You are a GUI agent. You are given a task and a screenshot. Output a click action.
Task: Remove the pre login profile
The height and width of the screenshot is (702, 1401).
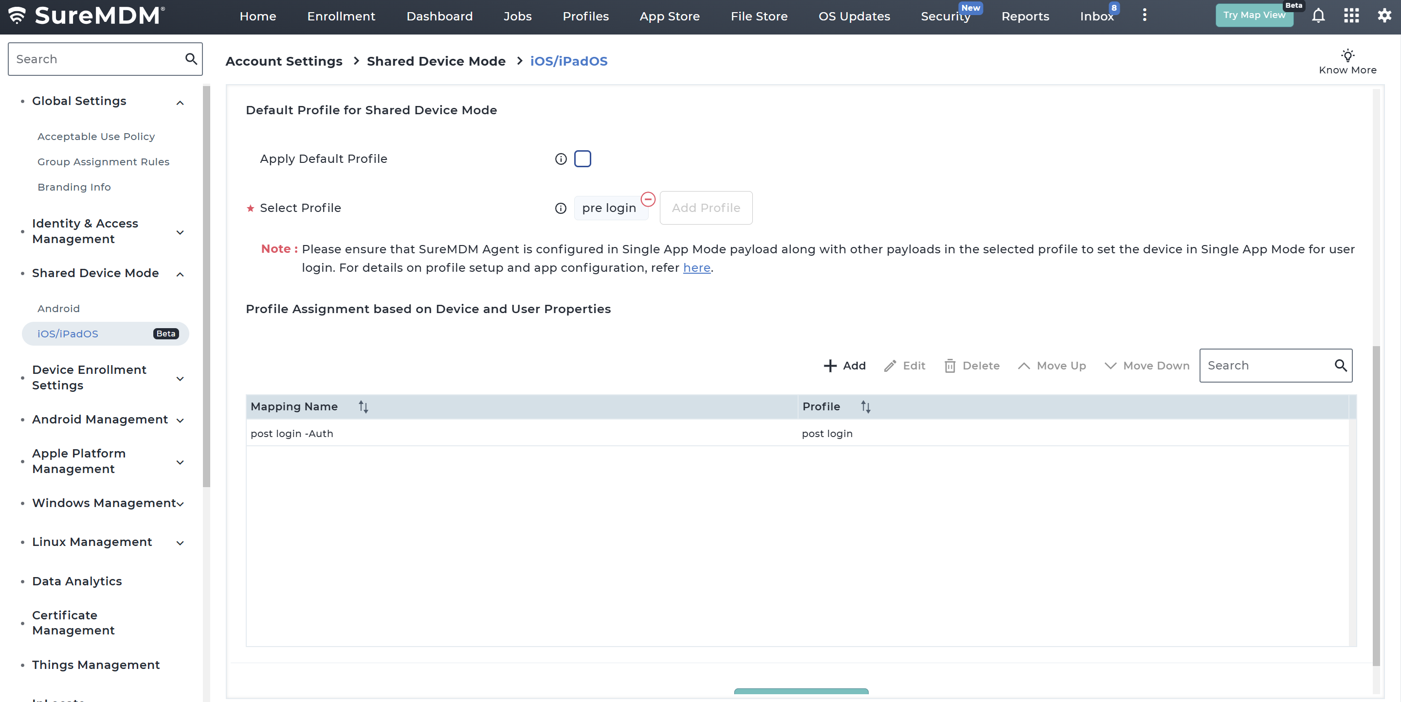pos(648,199)
